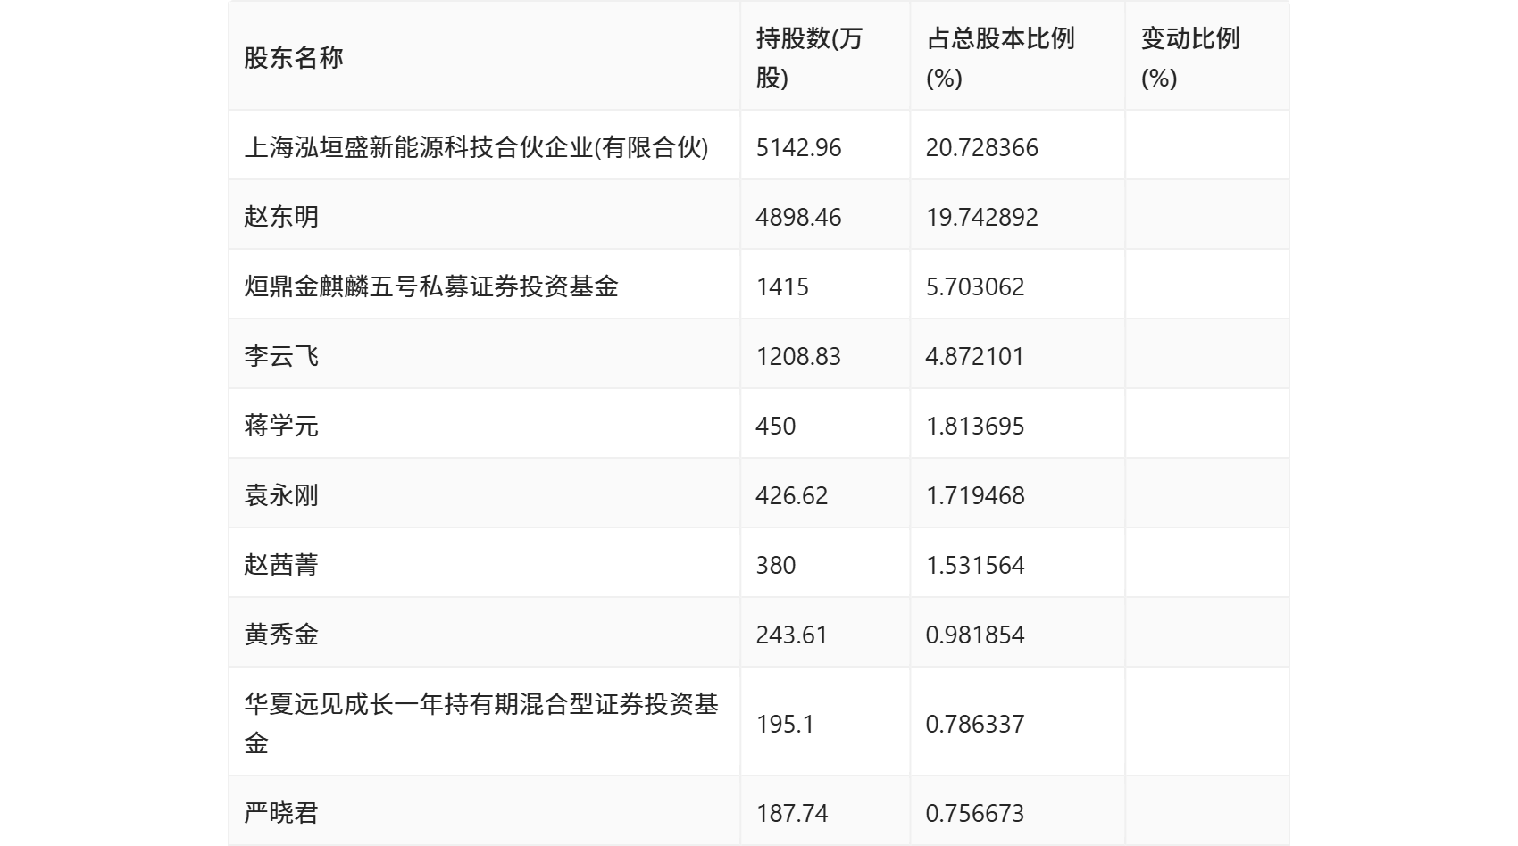The width and height of the screenshot is (1518, 846).
Task: Click holdings value 1208.83
Action: click(798, 356)
